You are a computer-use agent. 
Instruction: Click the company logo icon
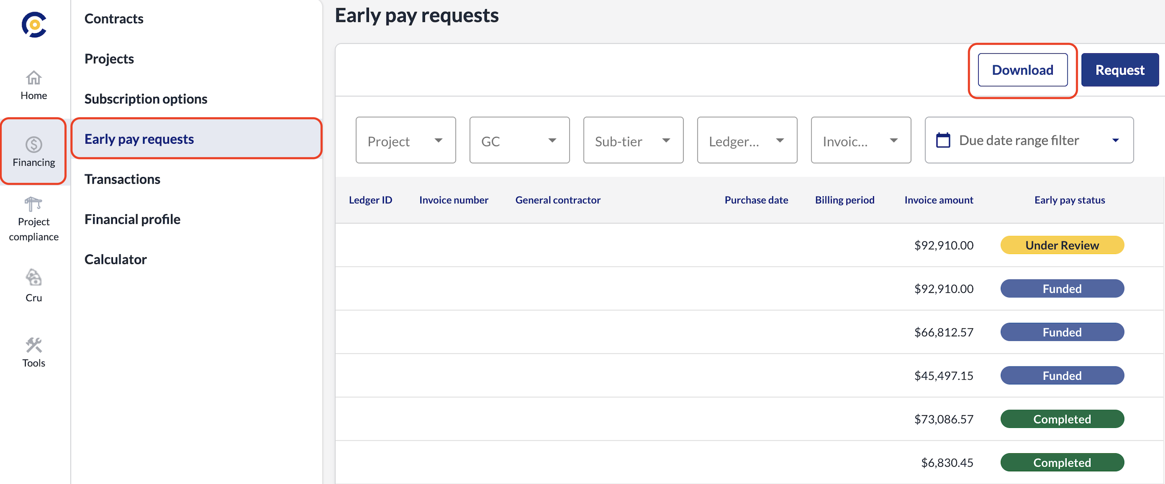point(34,25)
